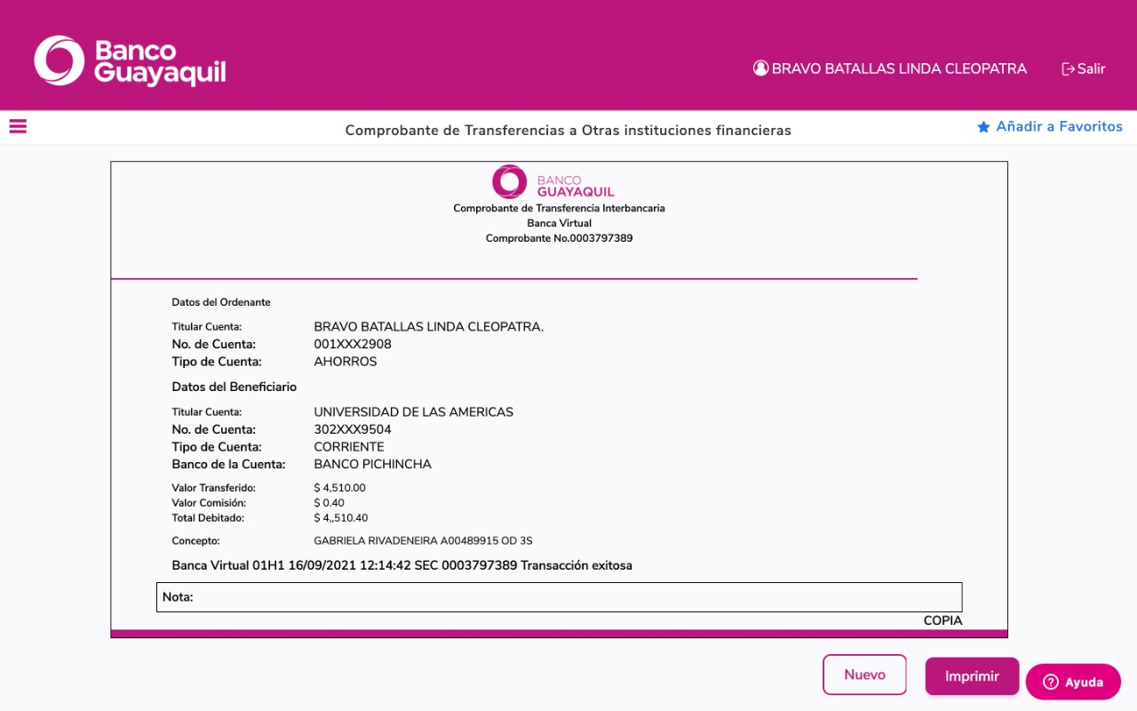Select the Añadir a Favoritos link text
Image resolution: width=1137 pixels, height=711 pixels.
pyautogui.click(x=1059, y=127)
